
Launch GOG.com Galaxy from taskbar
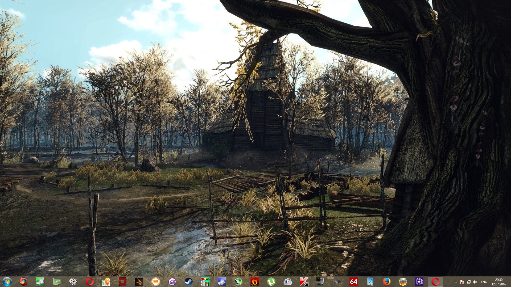172,282
